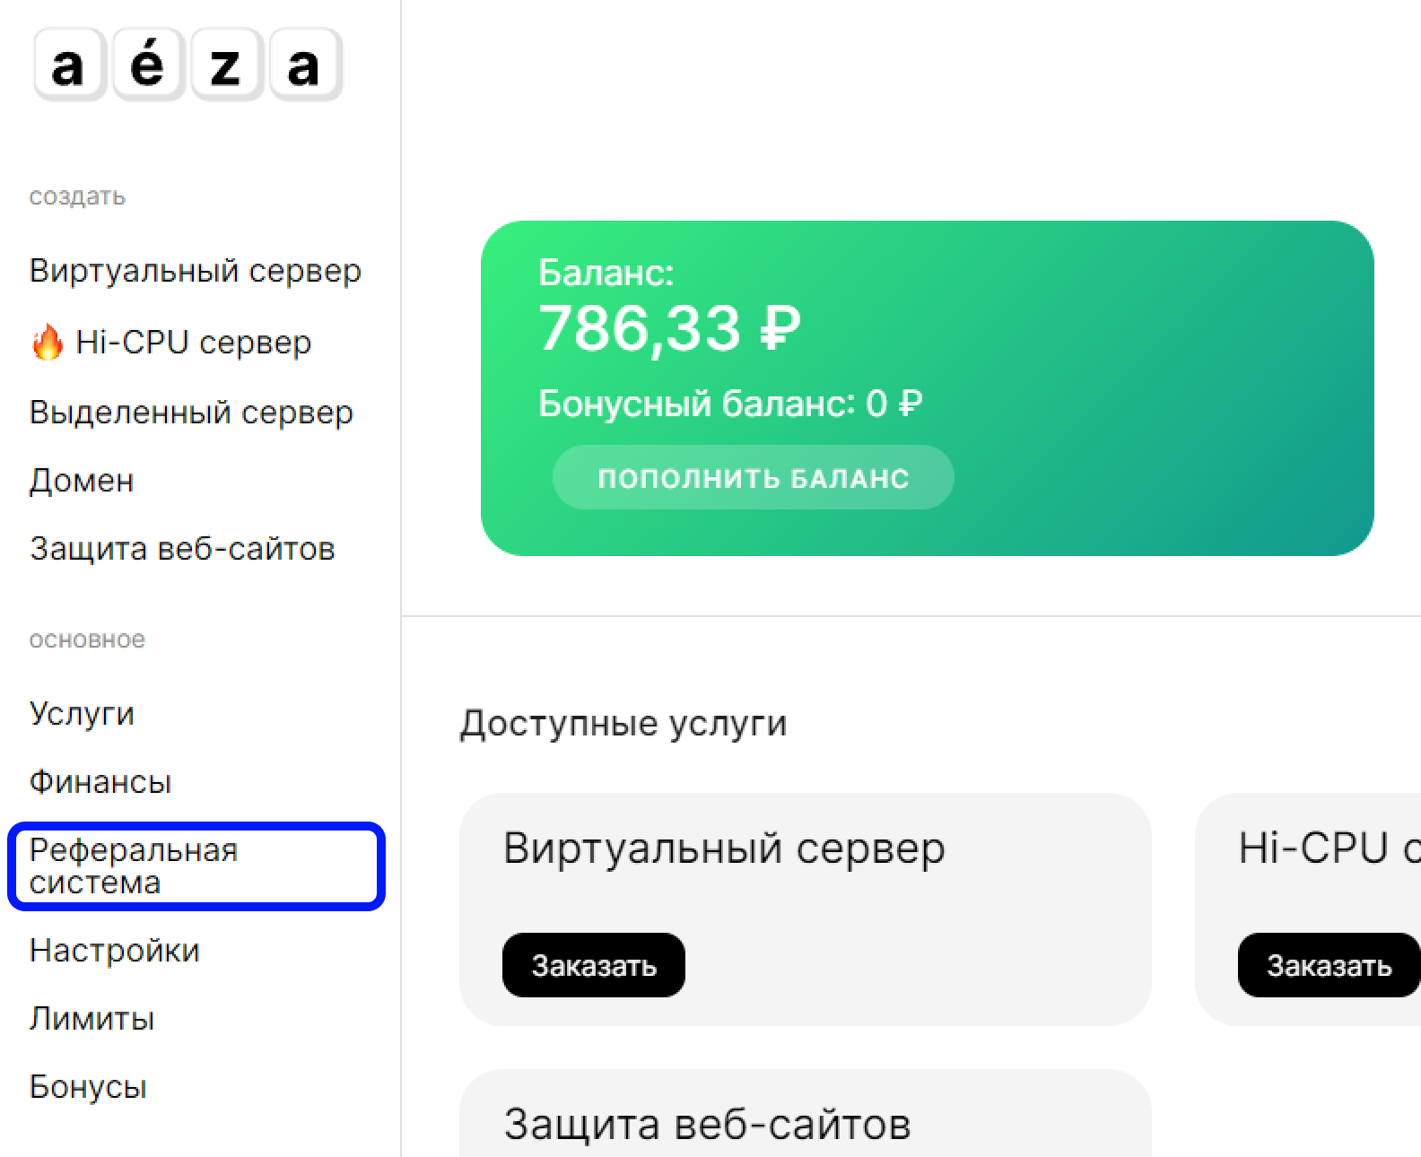Click the fire icon next to Hi-CPU сервер

click(x=49, y=340)
